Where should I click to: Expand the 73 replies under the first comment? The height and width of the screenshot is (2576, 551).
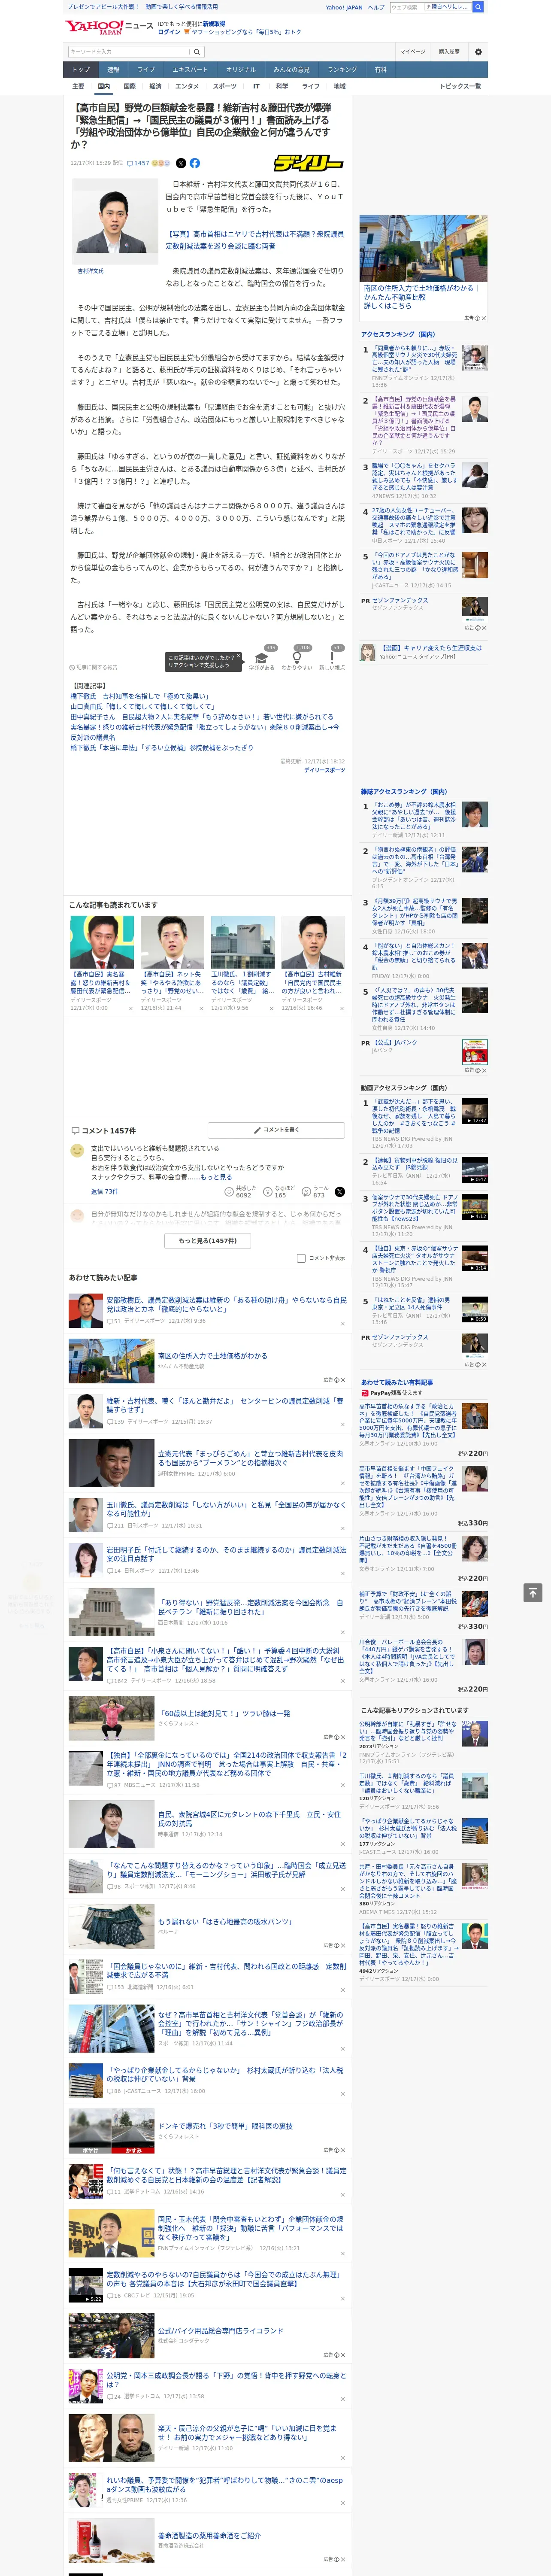104,1191
